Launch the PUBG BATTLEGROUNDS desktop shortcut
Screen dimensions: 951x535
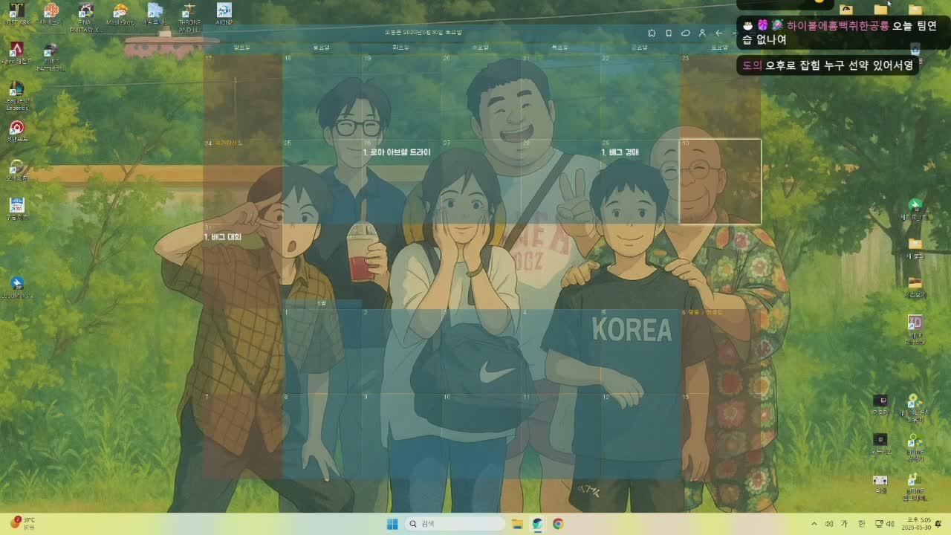51,56
